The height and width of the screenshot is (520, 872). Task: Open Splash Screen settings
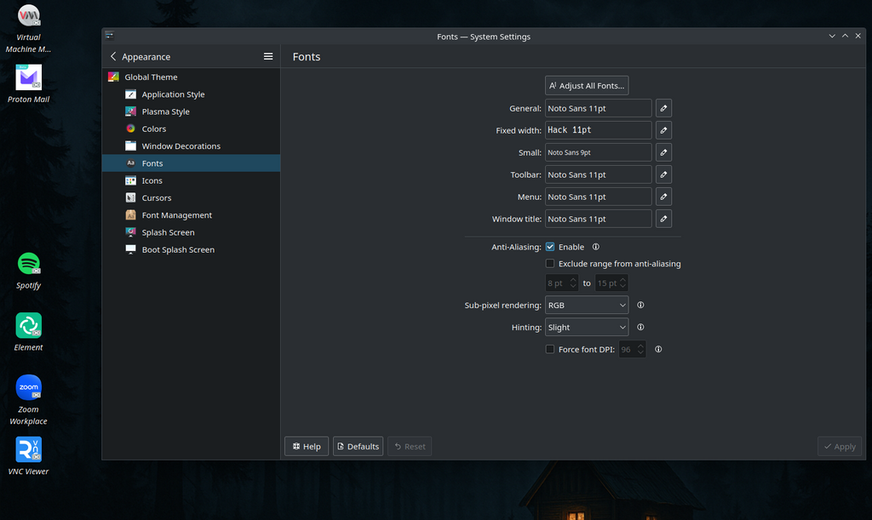click(192, 231)
